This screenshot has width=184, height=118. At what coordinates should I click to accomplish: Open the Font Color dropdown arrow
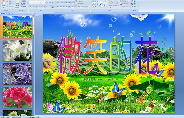(x=54, y=7)
